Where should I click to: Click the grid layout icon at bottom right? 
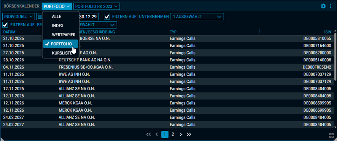click(331, 135)
